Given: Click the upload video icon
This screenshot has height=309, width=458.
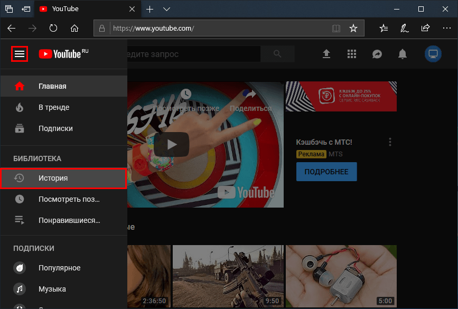Looking at the screenshot, I should [x=326, y=54].
